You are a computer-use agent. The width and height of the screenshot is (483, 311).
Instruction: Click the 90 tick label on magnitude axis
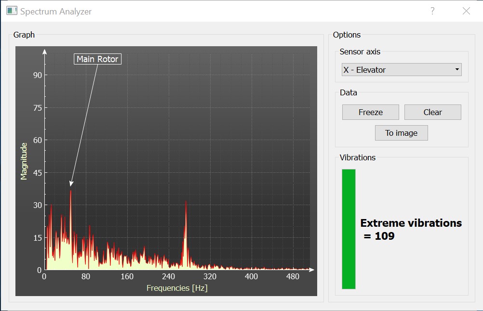click(38, 75)
